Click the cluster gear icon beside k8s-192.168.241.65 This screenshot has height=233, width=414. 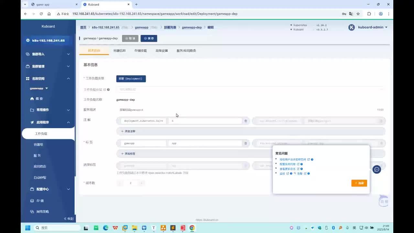28,40
